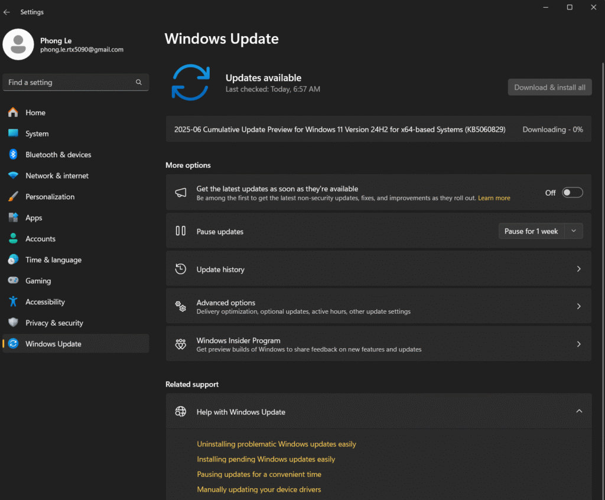Open Bluetooth & devices settings
605x500 pixels.
click(x=76, y=154)
